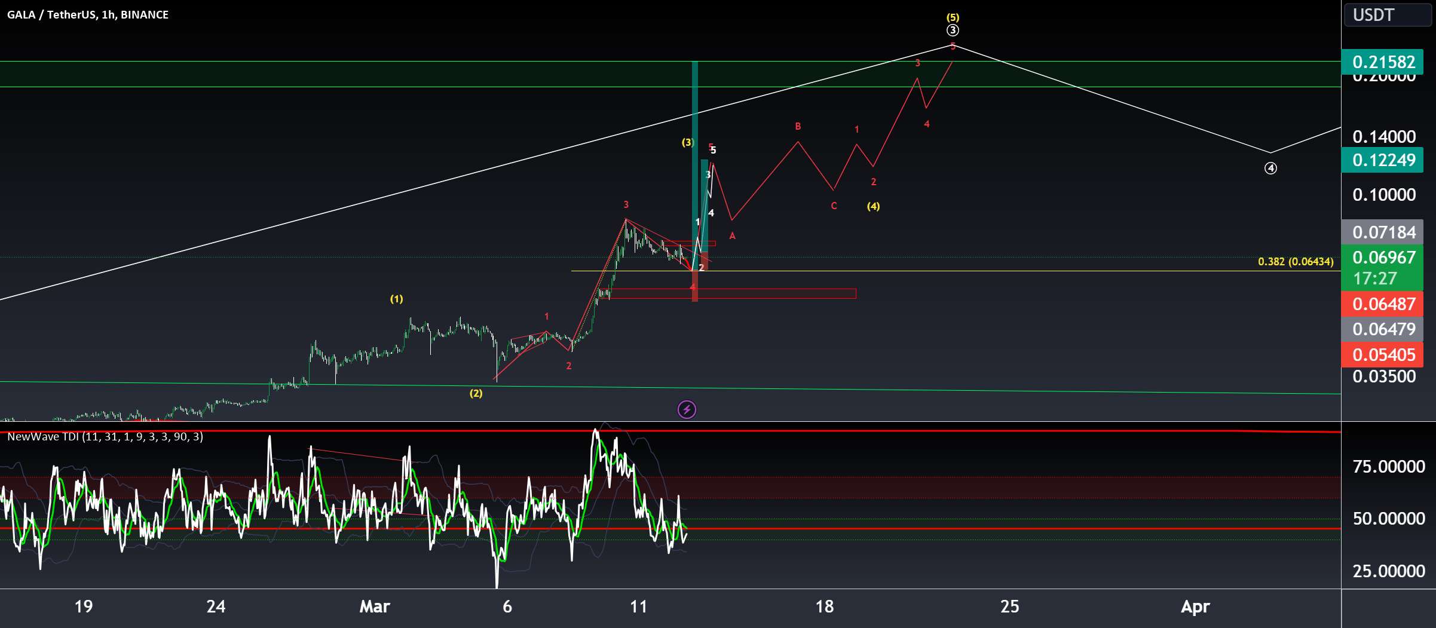Click the 0.14000 axis value
This screenshot has width=1436, height=628.
tap(1384, 137)
